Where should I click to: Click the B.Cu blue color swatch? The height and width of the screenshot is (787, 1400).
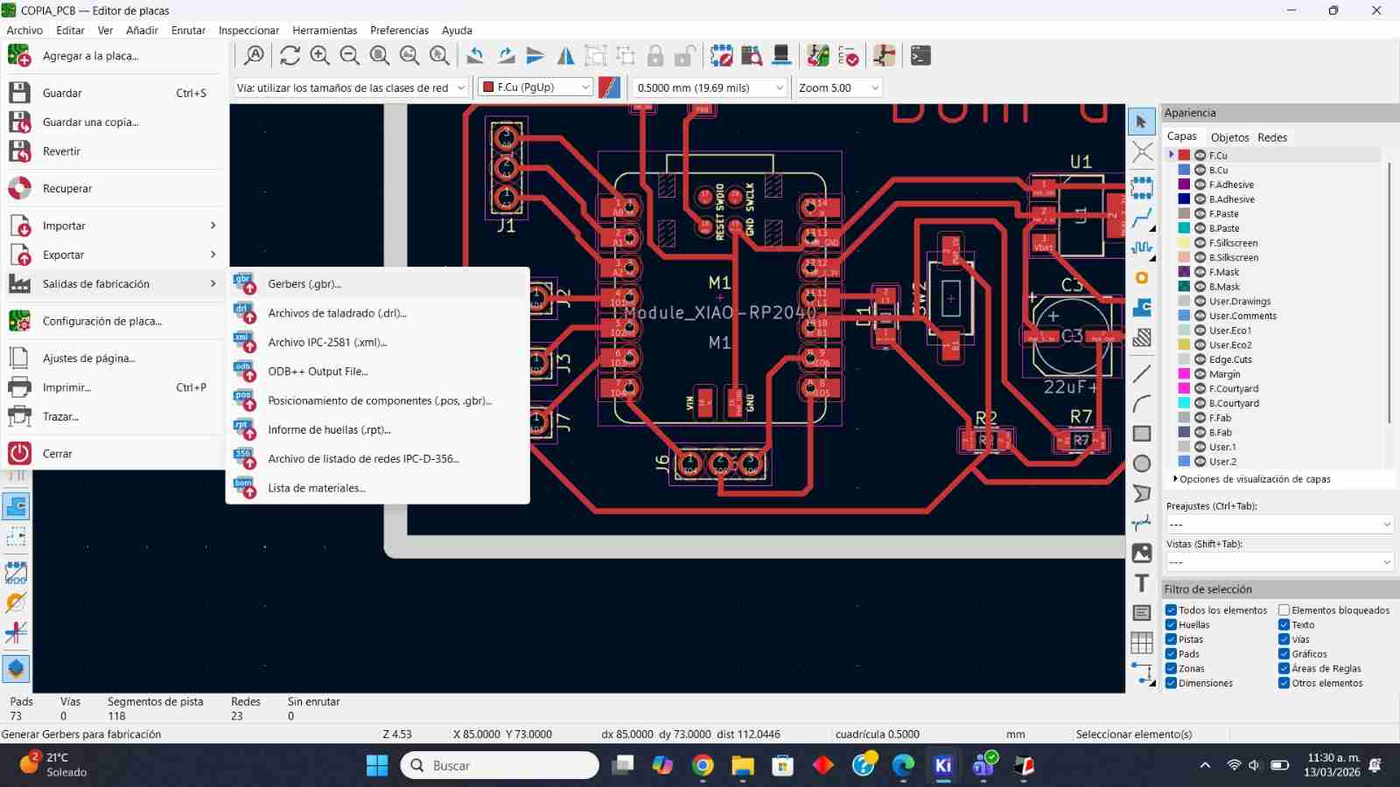(1184, 170)
